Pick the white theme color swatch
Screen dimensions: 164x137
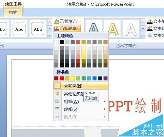click(x=56, y=42)
